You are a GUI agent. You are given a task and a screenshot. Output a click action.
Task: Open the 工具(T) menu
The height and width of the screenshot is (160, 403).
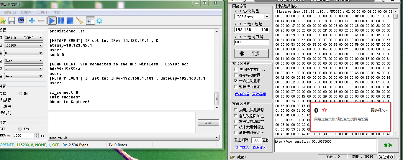43,12
